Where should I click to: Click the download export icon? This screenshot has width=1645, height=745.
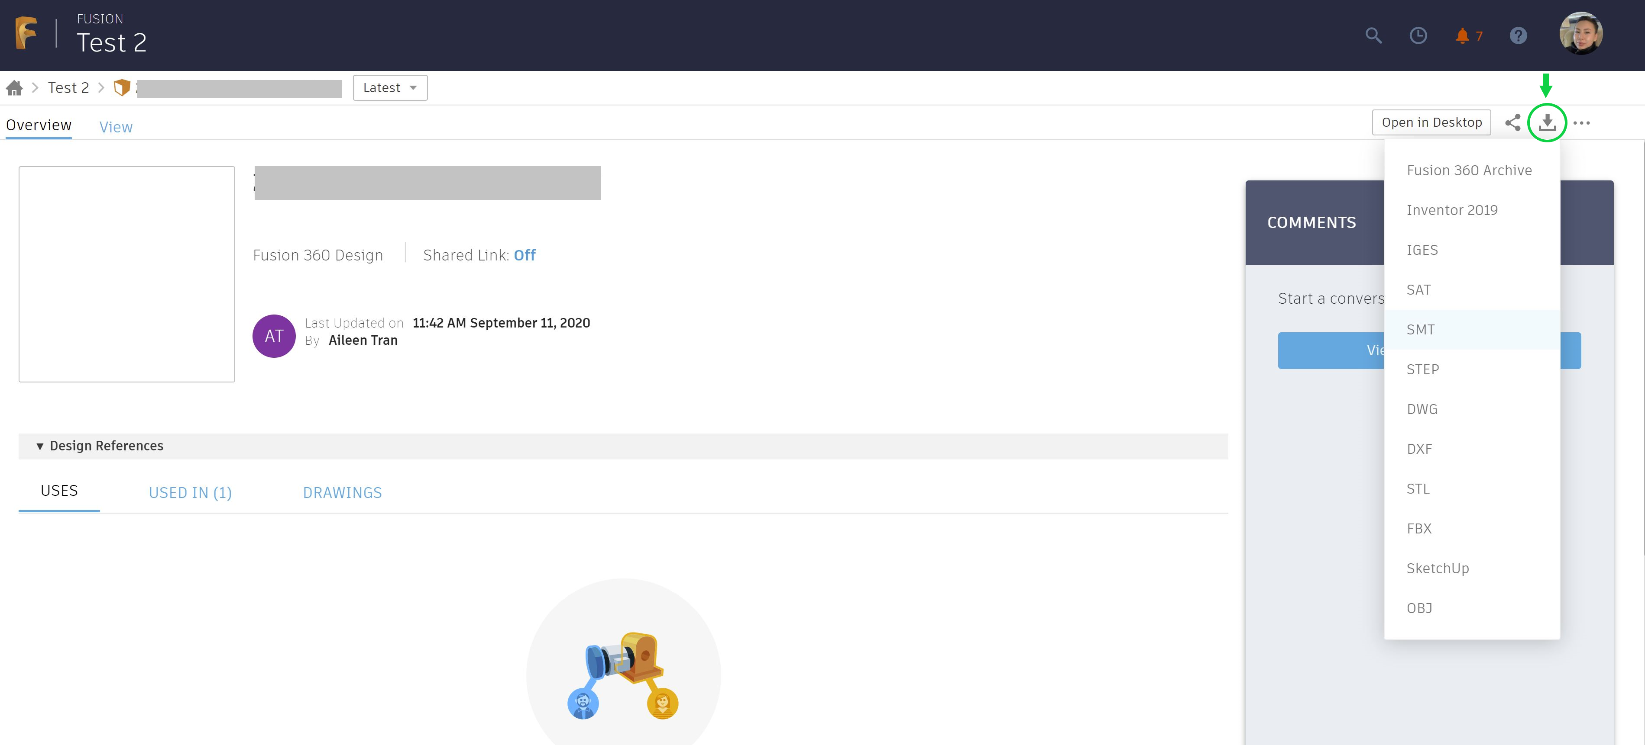1547,122
